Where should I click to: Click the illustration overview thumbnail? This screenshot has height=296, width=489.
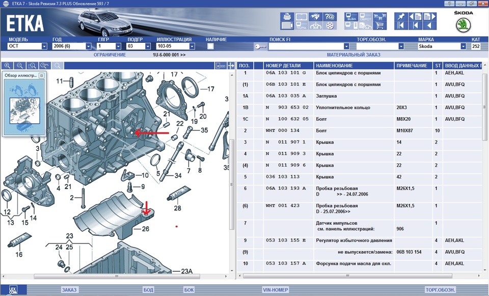[x=24, y=106]
